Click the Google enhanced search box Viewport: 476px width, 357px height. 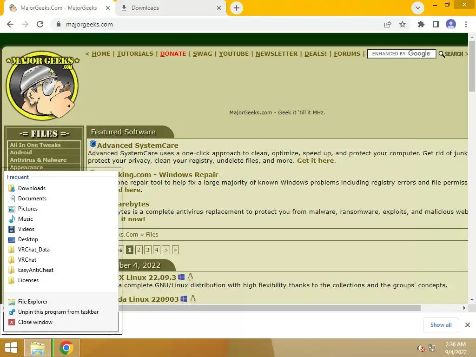tap(402, 54)
